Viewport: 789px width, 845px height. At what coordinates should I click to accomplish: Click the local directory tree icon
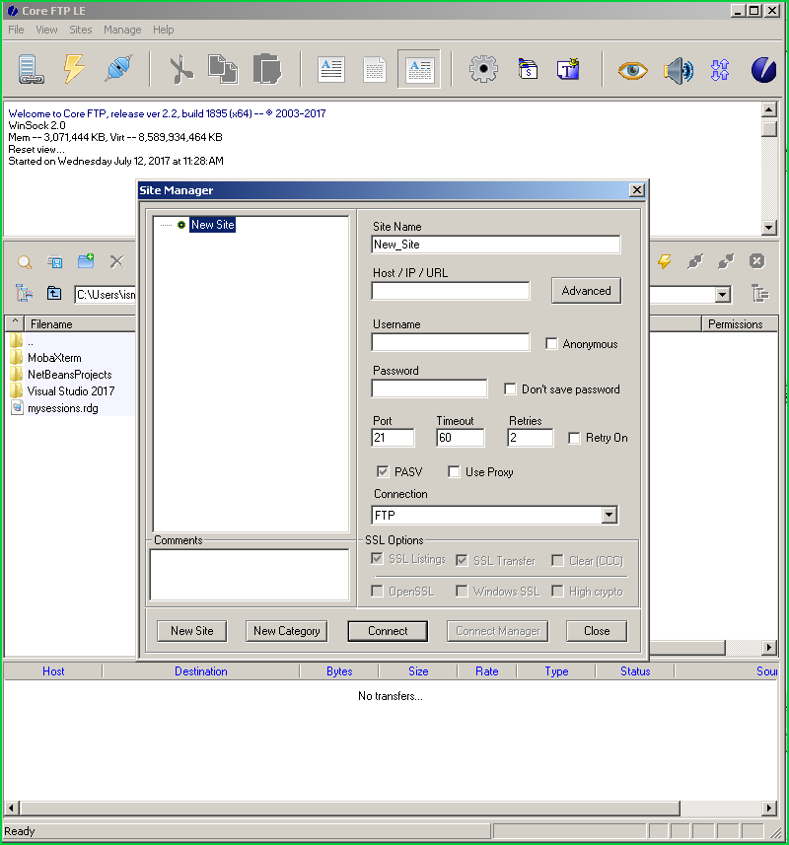pyautogui.click(x=25, y=293)
